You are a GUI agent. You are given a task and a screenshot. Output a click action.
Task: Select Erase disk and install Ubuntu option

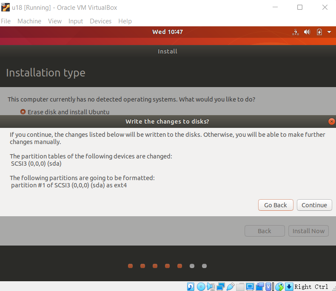click(23, 112)
